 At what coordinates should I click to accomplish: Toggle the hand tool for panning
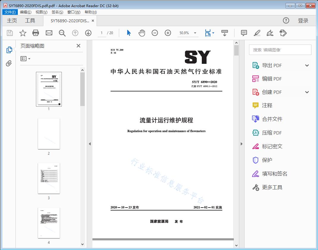pyautogui.click(x=142, y=33)
